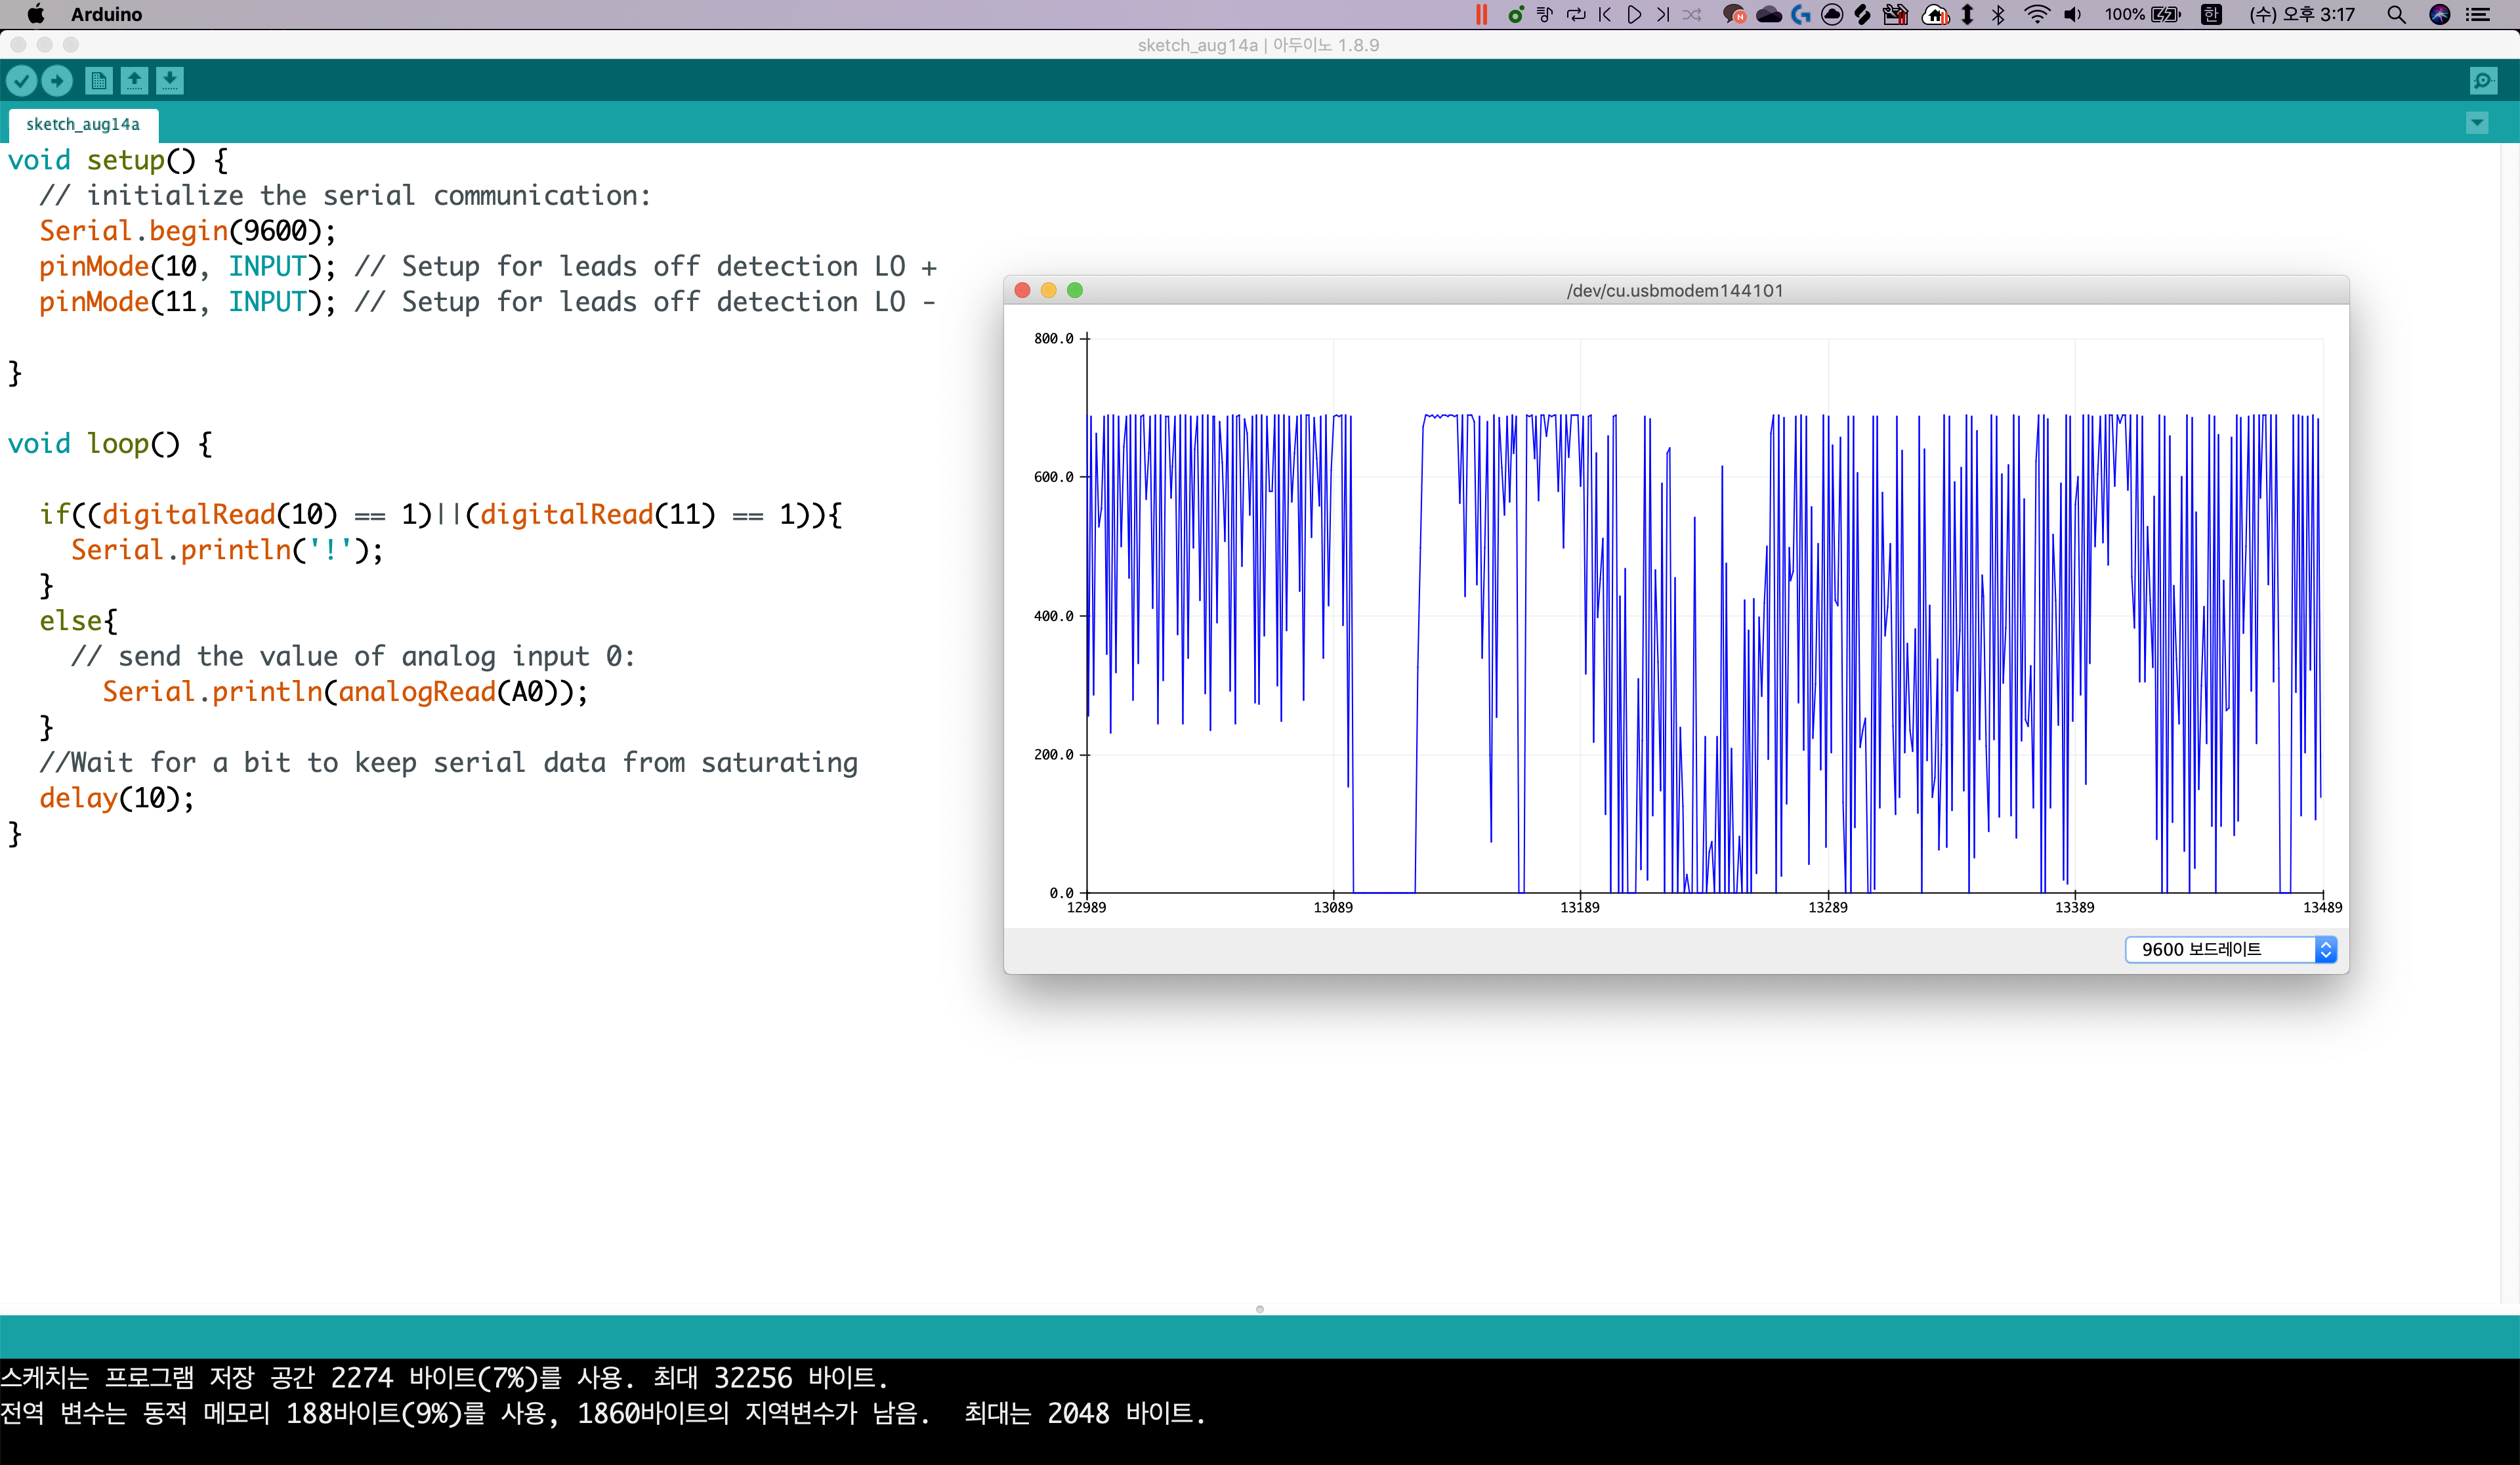Open Spotlight search in the menu bar
This screenshot has height=1465, width=2520.
click(2396, 14)
